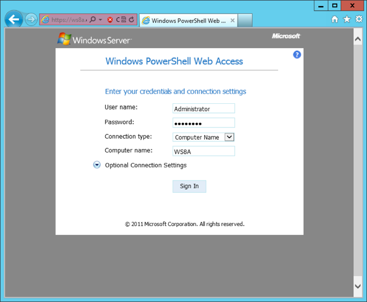Select the Windows PowerShell Web tab
Screen dimensions: 367x302
(188, 20)
